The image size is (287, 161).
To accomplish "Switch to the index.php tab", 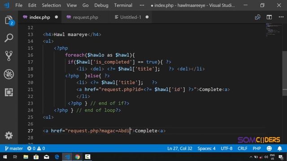I will click(39, 17).
